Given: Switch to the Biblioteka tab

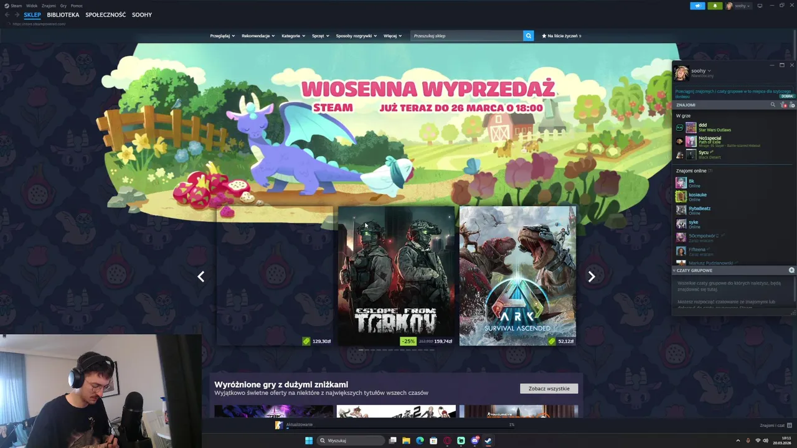Looking at the screenshot, I should (x=63, y=15).
